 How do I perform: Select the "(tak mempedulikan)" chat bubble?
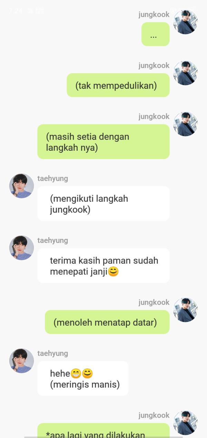click(118, 85)
